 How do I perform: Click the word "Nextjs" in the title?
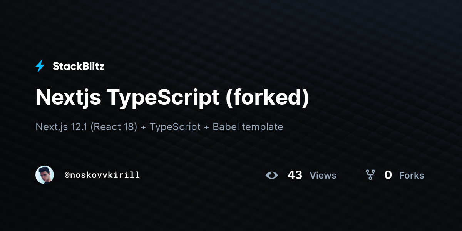coord(69,98)
